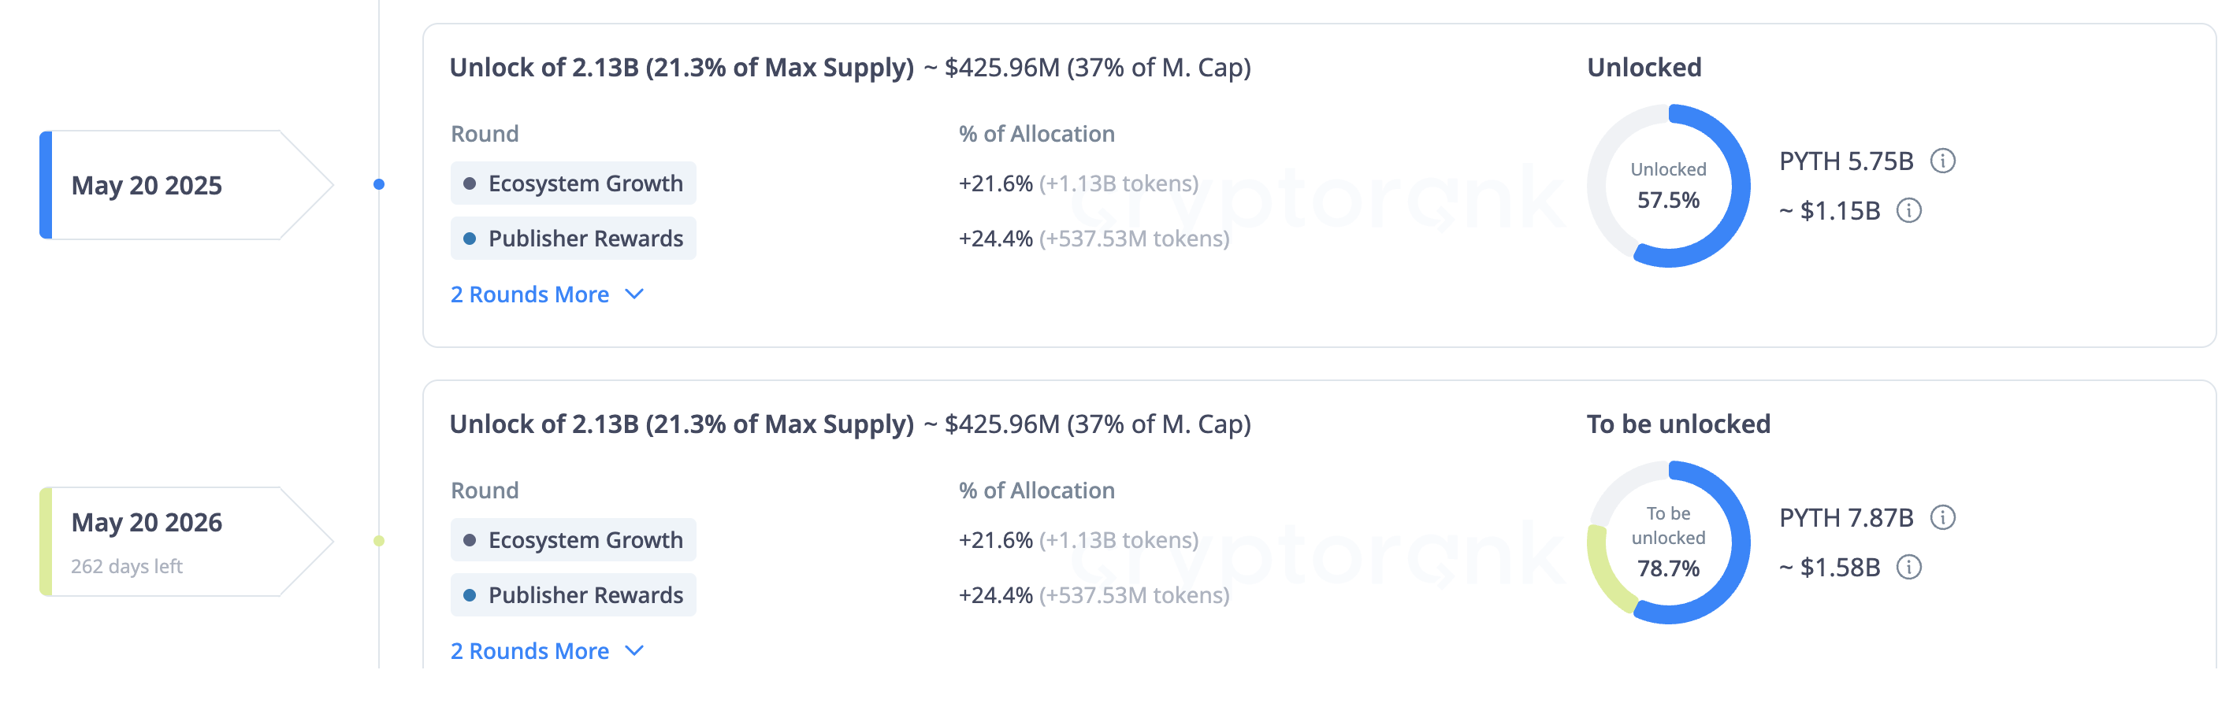2233x707 pixels.
Task: Click the Unlocked 57.5% donut chart
Action: 1668,186
